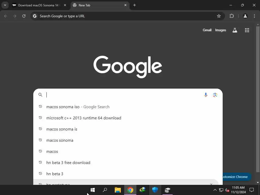Reload the current page
The height and width of the screenshot is (195, 260).
[24, 16]
